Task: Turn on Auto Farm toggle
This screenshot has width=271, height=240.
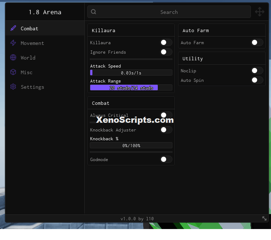Action: (x=257, y=42)
